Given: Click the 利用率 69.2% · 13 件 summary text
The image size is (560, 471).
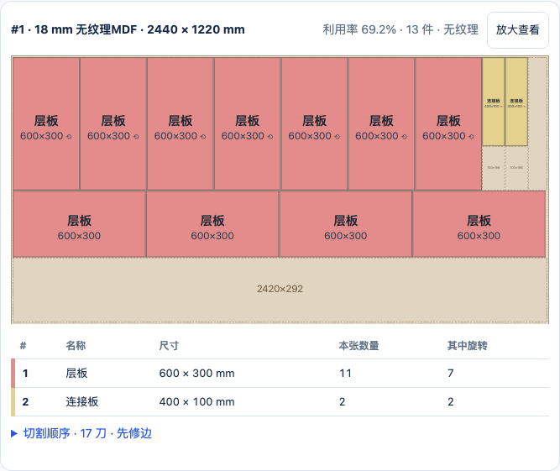Looking at the screenshot, I should [400, 29].
